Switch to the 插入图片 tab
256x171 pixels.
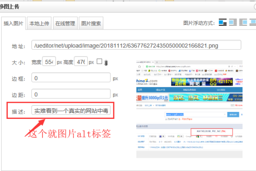[13, 24]
